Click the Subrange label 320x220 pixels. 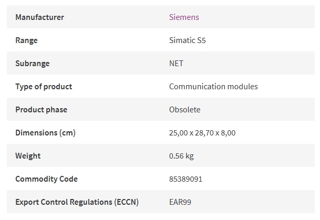click(33, 64)
